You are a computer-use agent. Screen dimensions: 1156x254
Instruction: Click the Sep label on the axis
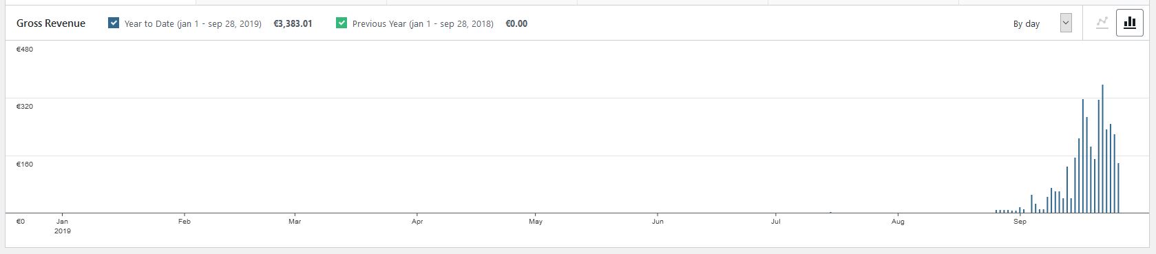point(1020,222)
